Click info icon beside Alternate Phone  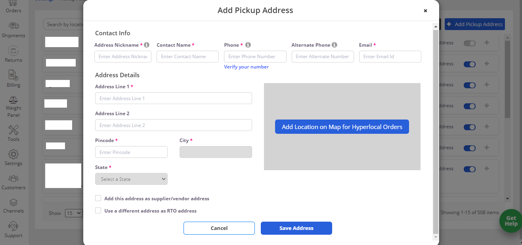(x=335, y=45)
